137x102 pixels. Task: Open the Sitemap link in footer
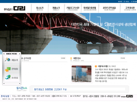click(76, 96)
